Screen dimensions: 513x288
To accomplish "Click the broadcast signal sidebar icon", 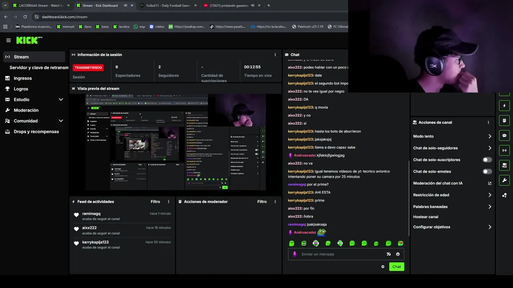I will click(504, 150).
